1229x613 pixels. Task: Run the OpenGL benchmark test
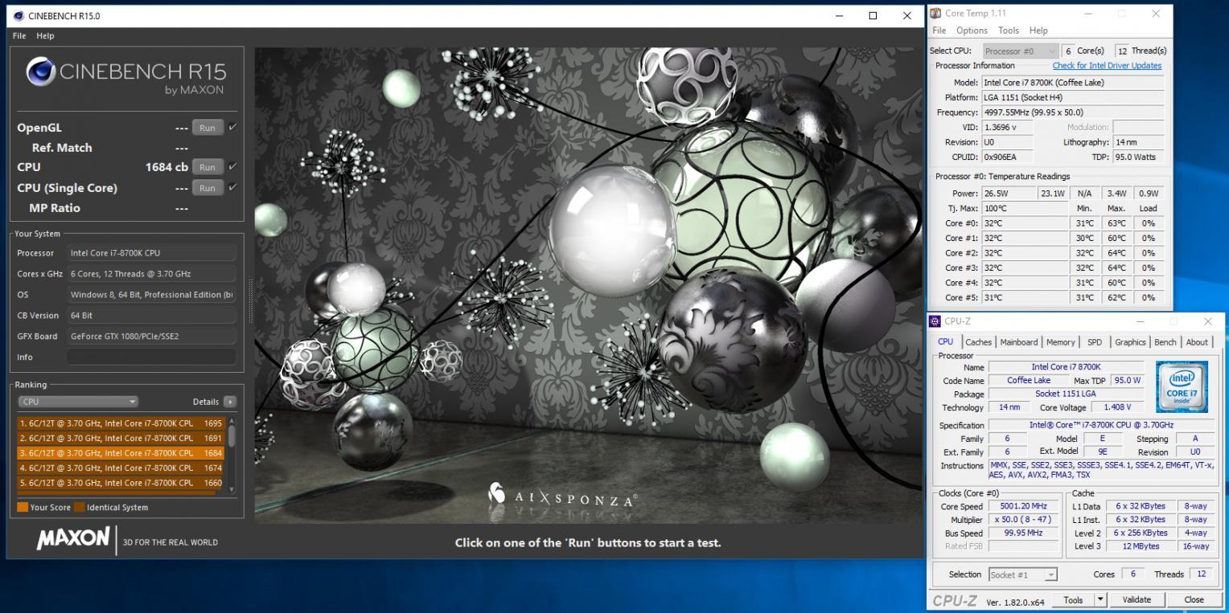pyautogui.click(x=208, y=128)
